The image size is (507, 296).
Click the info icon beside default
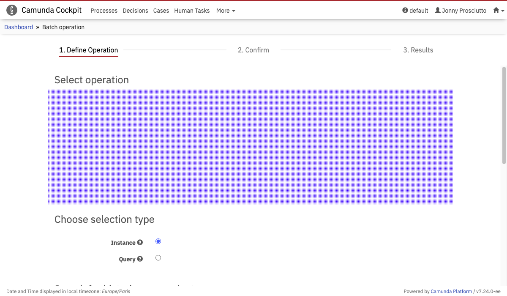pos(405,11)
